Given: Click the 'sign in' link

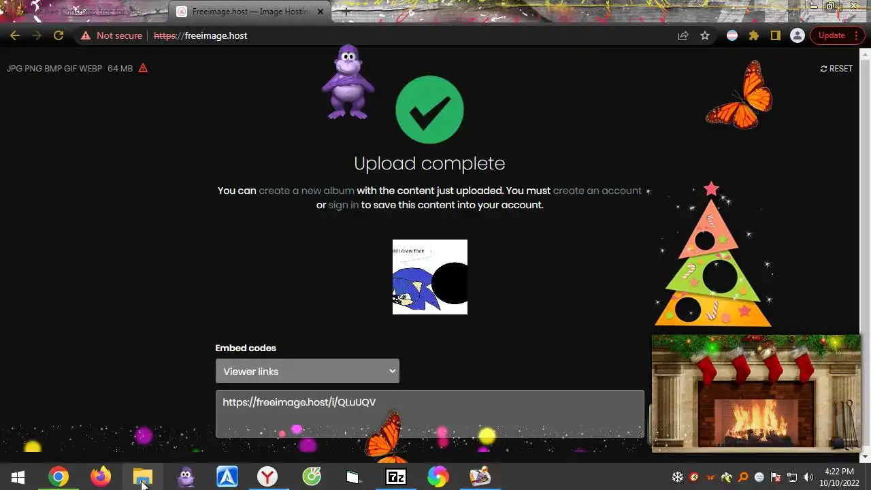Looking at the screenshot, I should [x=344, y=205].
